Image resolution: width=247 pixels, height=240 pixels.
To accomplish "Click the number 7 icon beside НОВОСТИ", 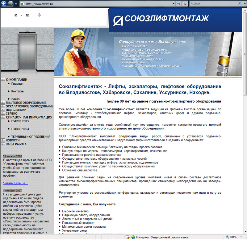I will pos(3,140).
